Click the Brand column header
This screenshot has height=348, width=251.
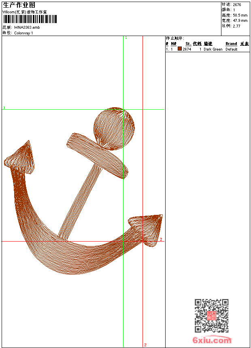[231, 44]
